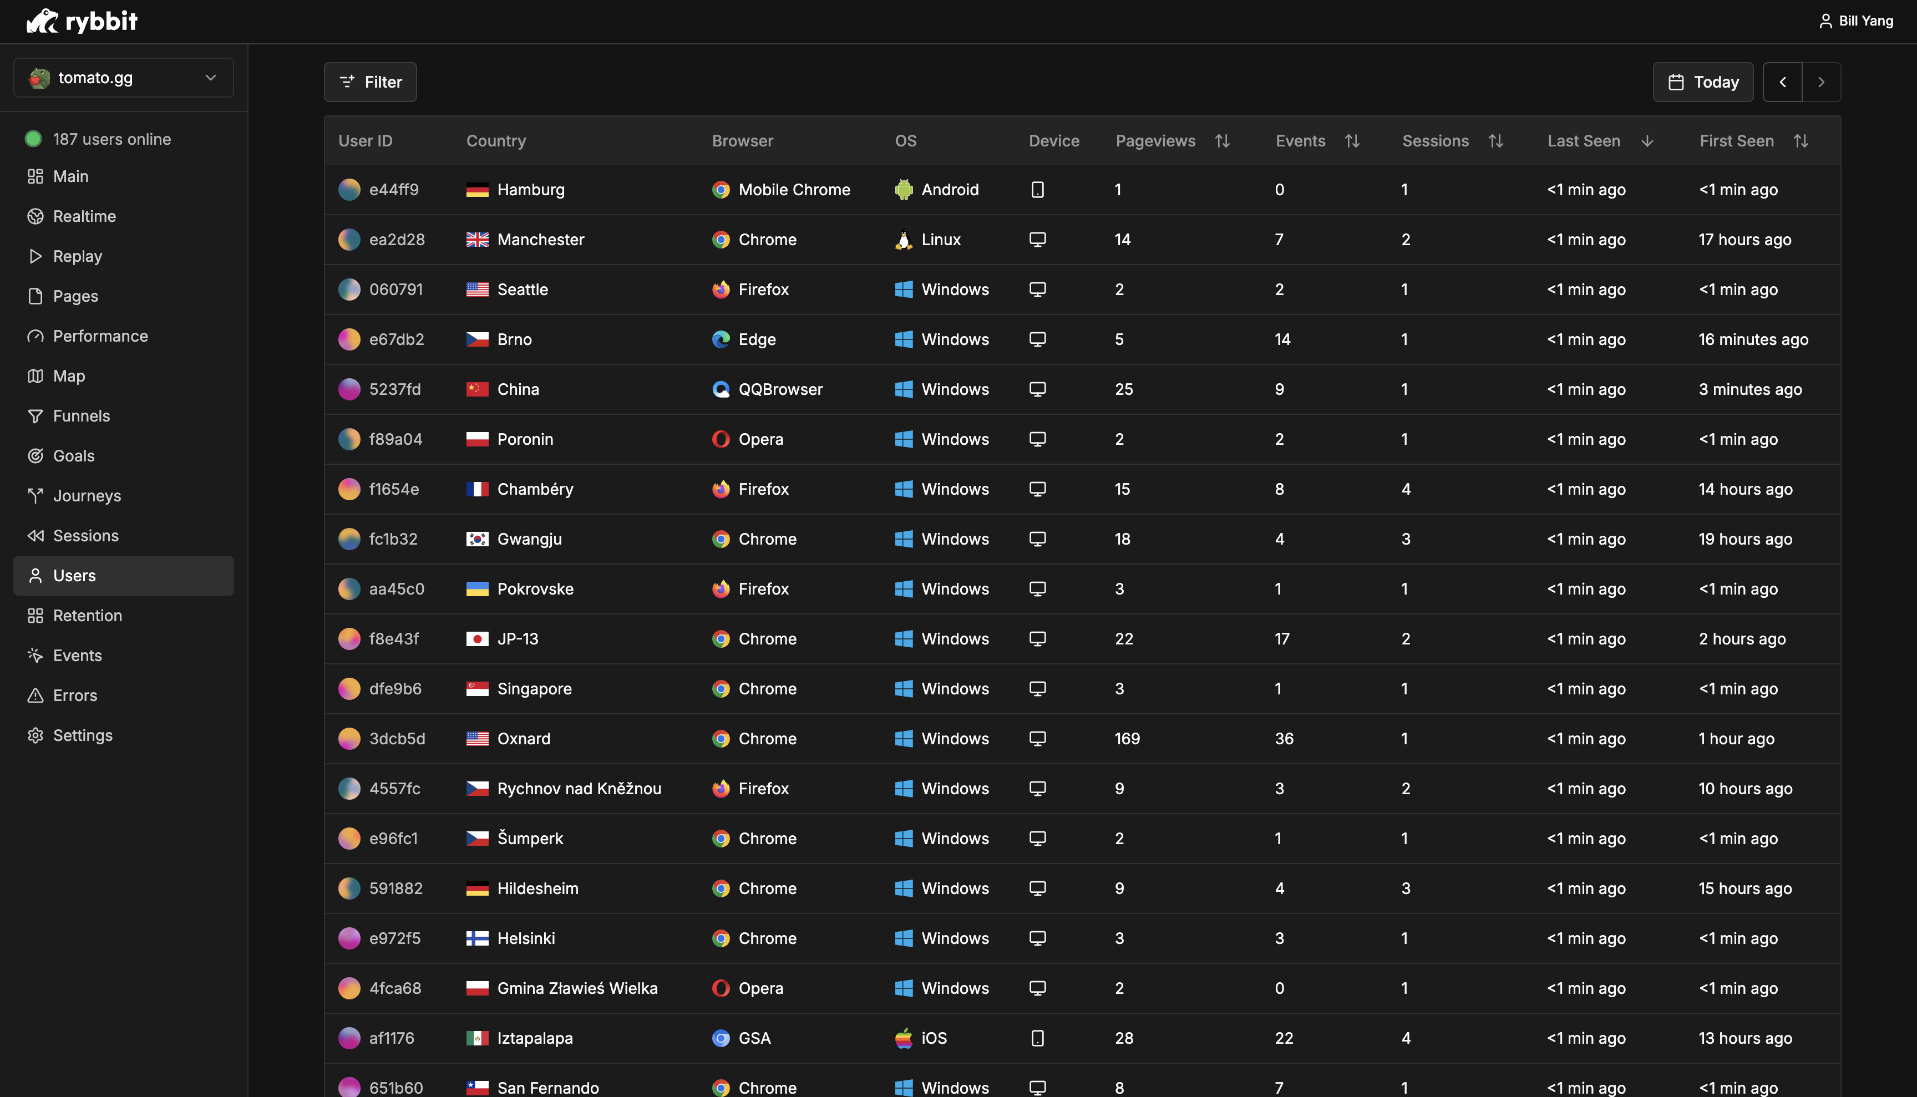The width and height of the screenshot is (1917, 1097).
Task: Toggle sorting on the Events column
Action: pyautogui.click(x=1352, y=141)
